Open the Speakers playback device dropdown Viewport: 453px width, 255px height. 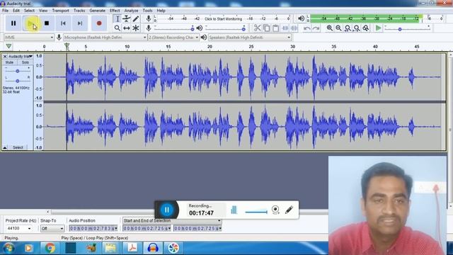pyautogui.click(x=250, y=38)
